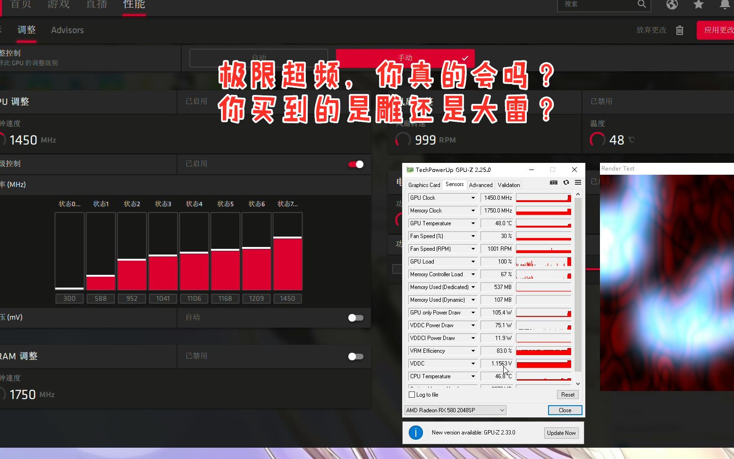Select the automatic tuning mode button

point(259,58)
